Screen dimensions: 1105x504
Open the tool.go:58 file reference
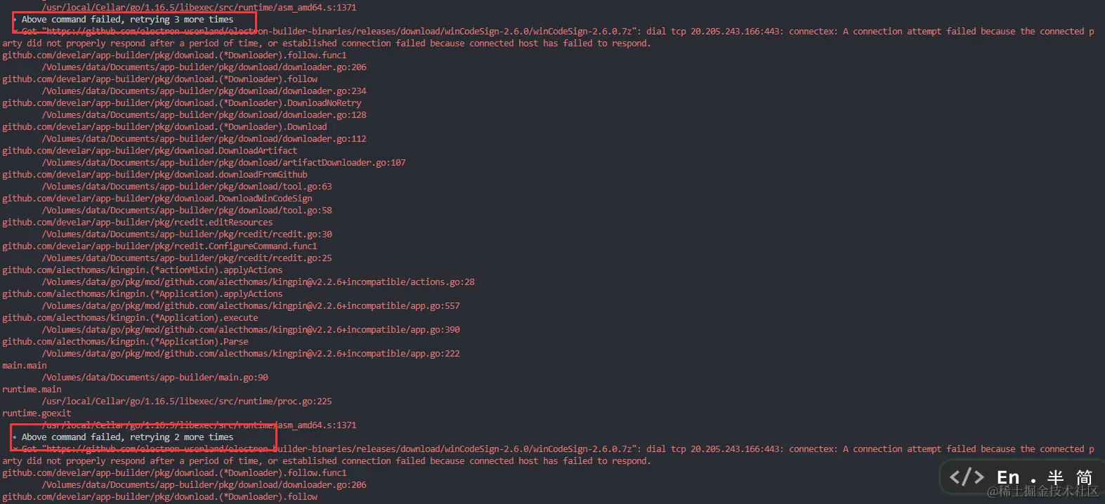click(187, 211)
